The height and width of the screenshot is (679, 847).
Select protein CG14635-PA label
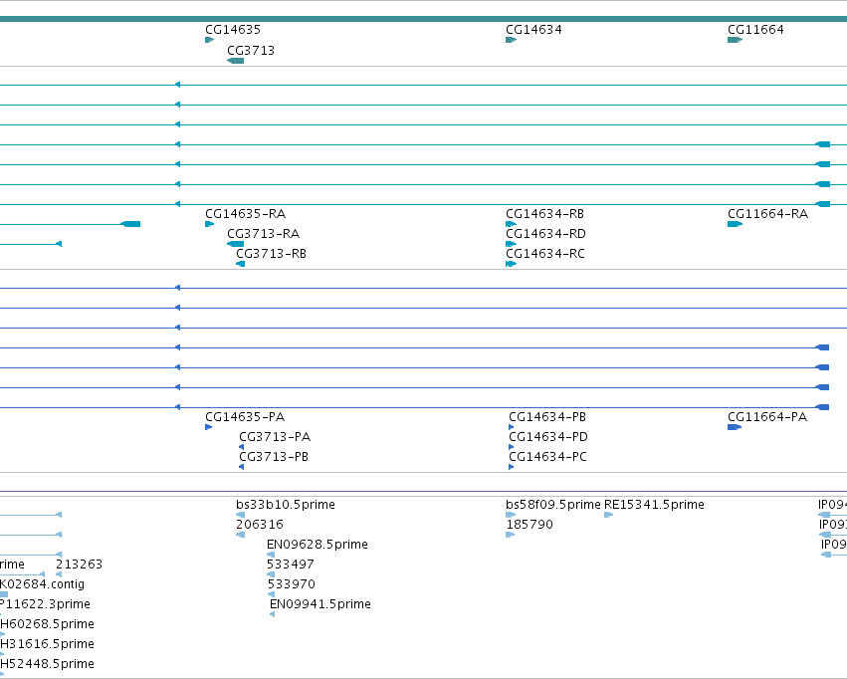[x=245, y=417]
